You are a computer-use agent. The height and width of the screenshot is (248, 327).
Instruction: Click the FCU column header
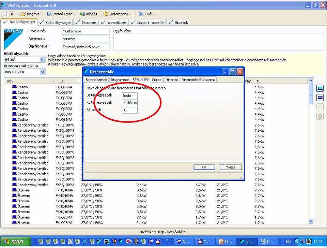click(x=66, y=81)
